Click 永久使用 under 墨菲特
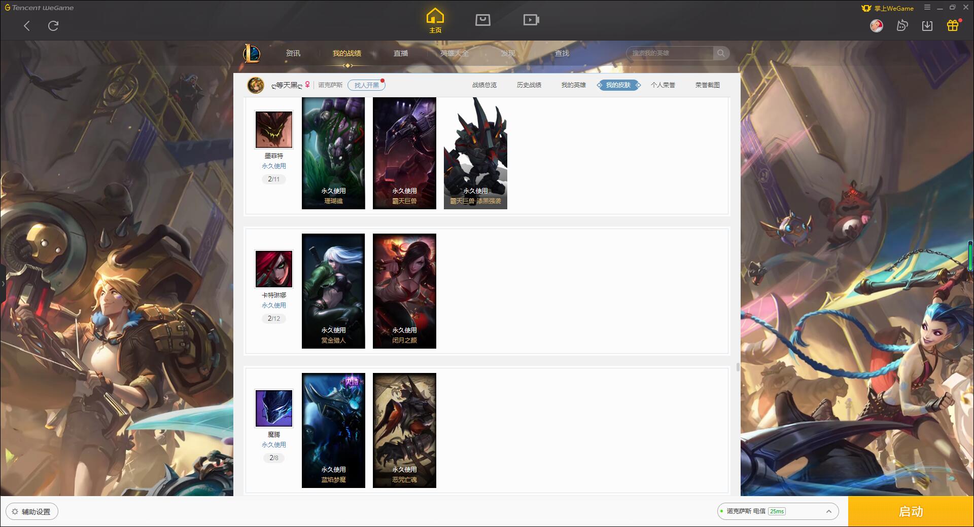 pyautogui.click(x=274, y=166)
